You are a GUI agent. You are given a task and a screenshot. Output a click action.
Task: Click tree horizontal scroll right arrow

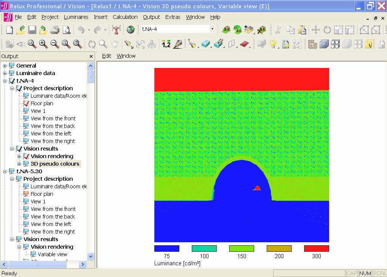point(83,265)
